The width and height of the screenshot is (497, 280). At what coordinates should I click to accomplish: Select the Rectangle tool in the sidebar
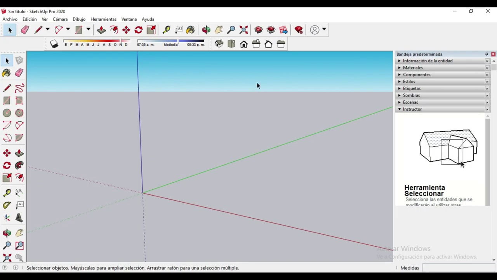(x=7, y=101)
